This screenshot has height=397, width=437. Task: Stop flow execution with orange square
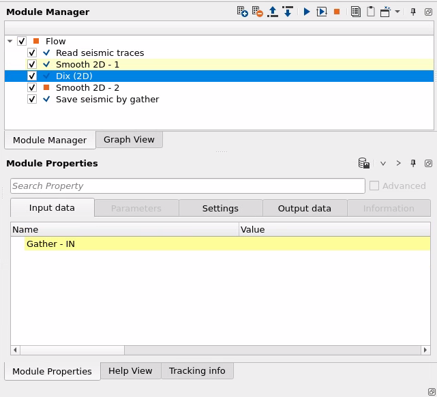coord(337,12)
